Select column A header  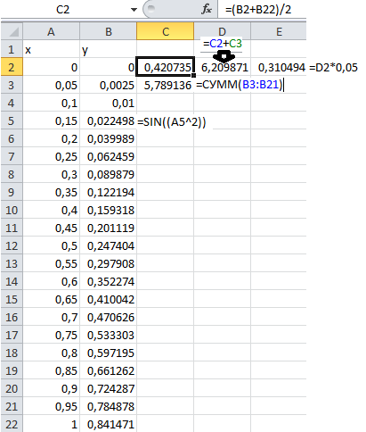pyautogui.click(x=51, y=31)
